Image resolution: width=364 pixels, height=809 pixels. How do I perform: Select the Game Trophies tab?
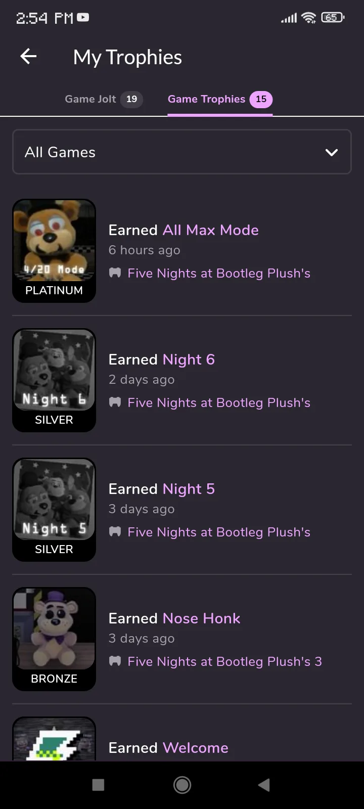pyautogui.click(x=219, y=99)
